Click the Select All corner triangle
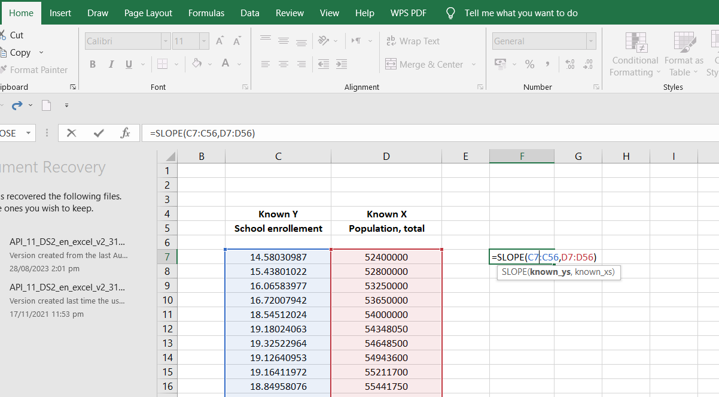The width and height of the screenshot is (719, 397). (x=170, y=157)
